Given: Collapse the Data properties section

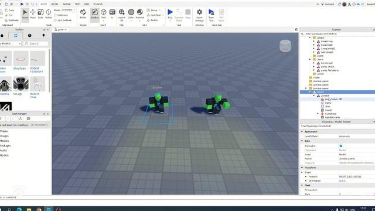Looking at the screenshot, I should pyautogui.click(x=302, y=141).
